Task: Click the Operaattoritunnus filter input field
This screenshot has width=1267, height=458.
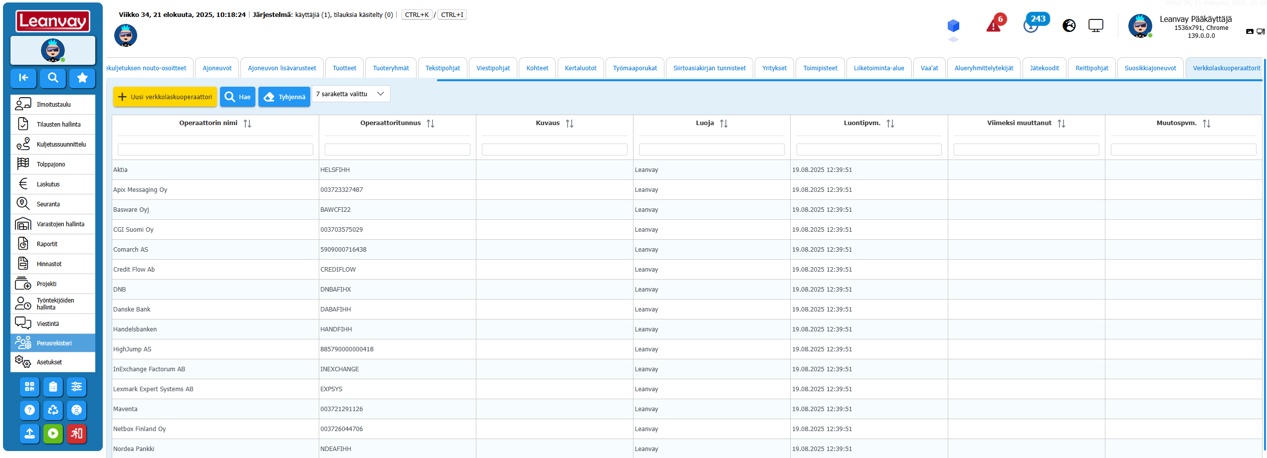Action: [397, 150]
